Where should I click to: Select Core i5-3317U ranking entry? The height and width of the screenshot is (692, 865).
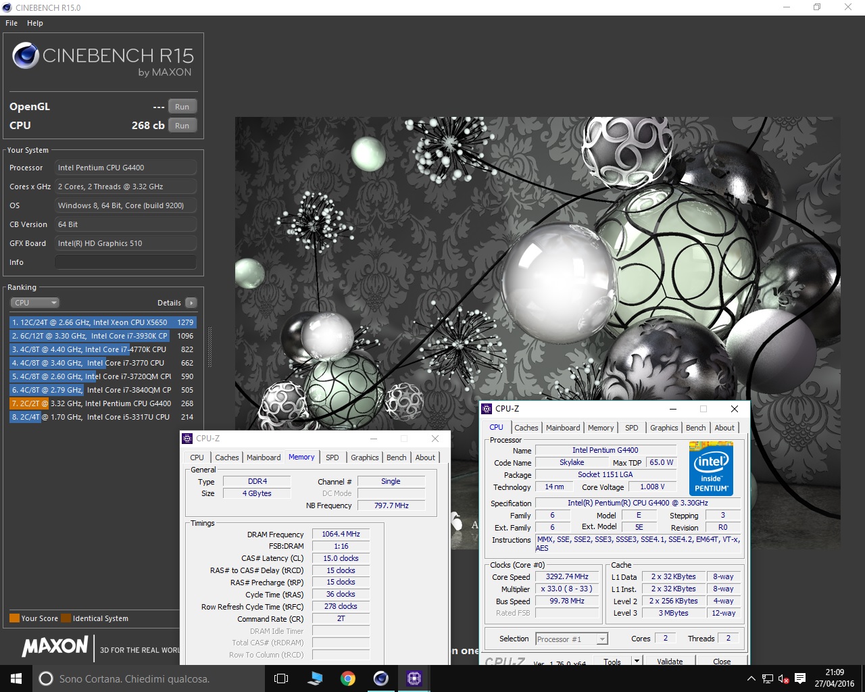click(x=103, y=417)
